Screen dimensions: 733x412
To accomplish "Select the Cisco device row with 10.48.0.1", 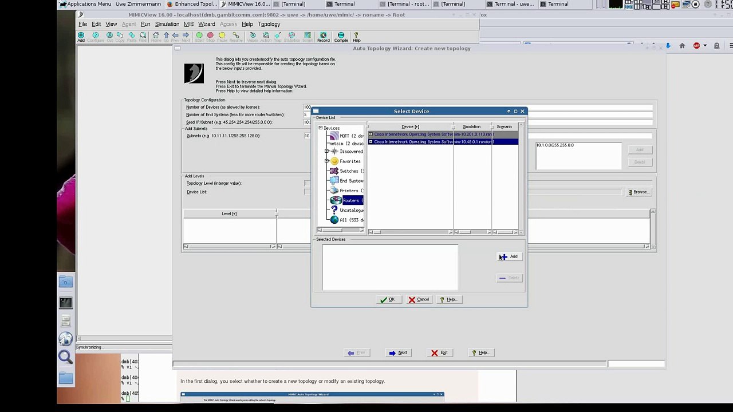I will coord(443,141).
